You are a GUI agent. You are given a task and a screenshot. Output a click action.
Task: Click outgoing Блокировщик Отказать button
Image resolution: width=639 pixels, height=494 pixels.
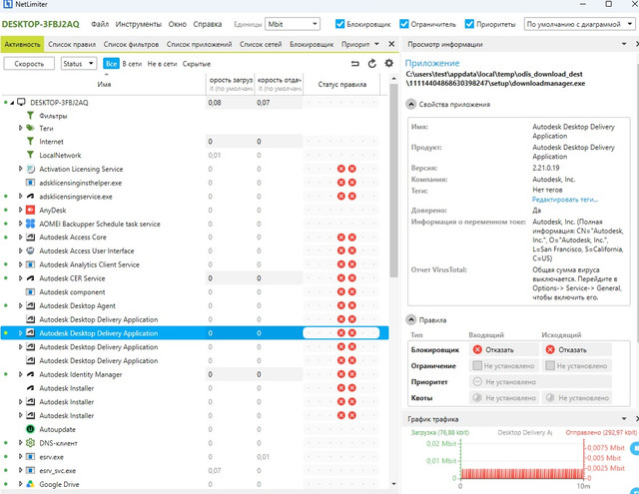[x=577, y=350]
